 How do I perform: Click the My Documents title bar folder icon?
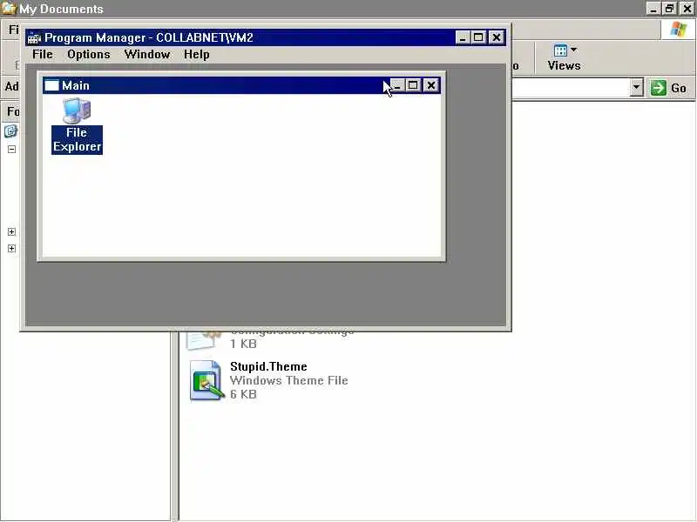tap(9, 8)
